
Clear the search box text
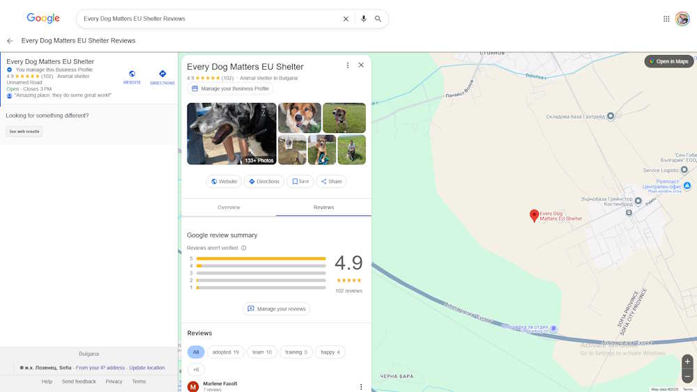point(346,19)
